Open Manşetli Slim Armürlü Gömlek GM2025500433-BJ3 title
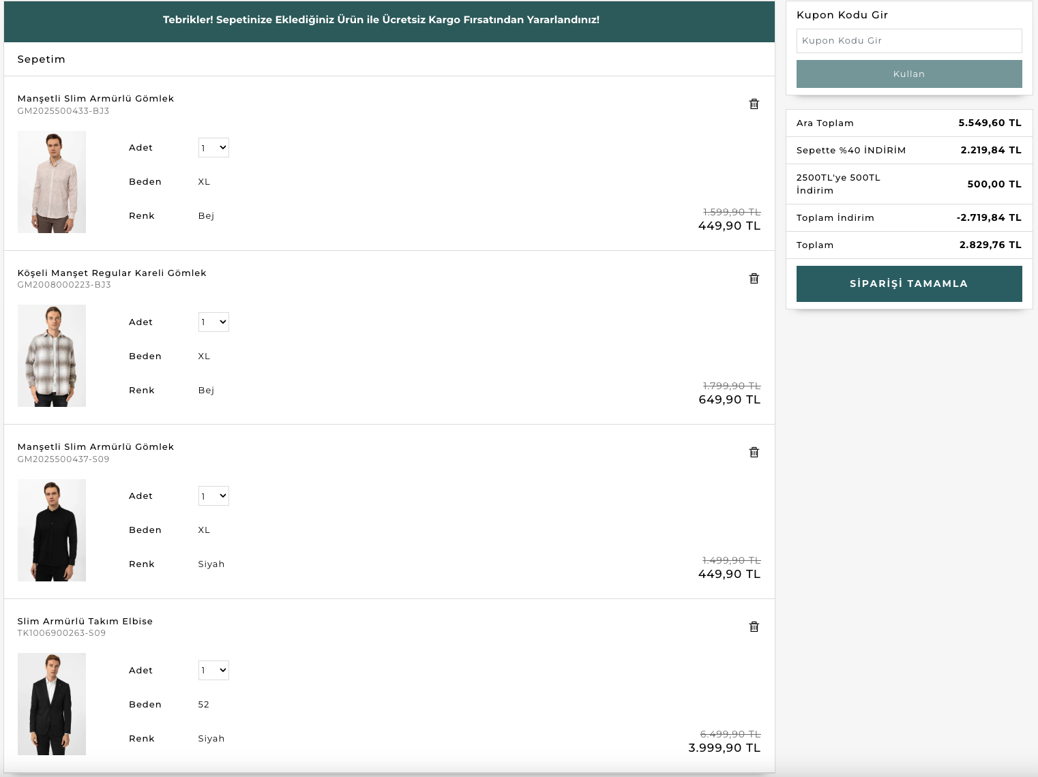The image size is (1038, 777). click(x=95, y=99)
